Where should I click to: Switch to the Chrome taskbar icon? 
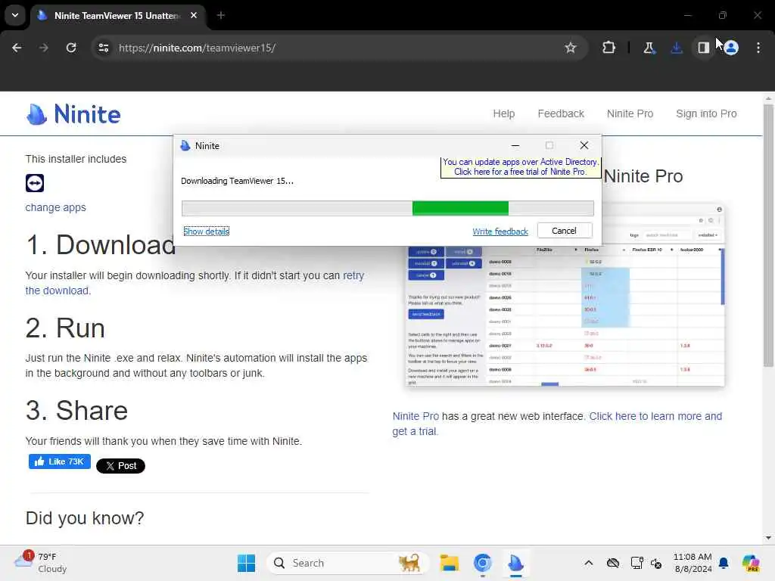tap(482, 563)
